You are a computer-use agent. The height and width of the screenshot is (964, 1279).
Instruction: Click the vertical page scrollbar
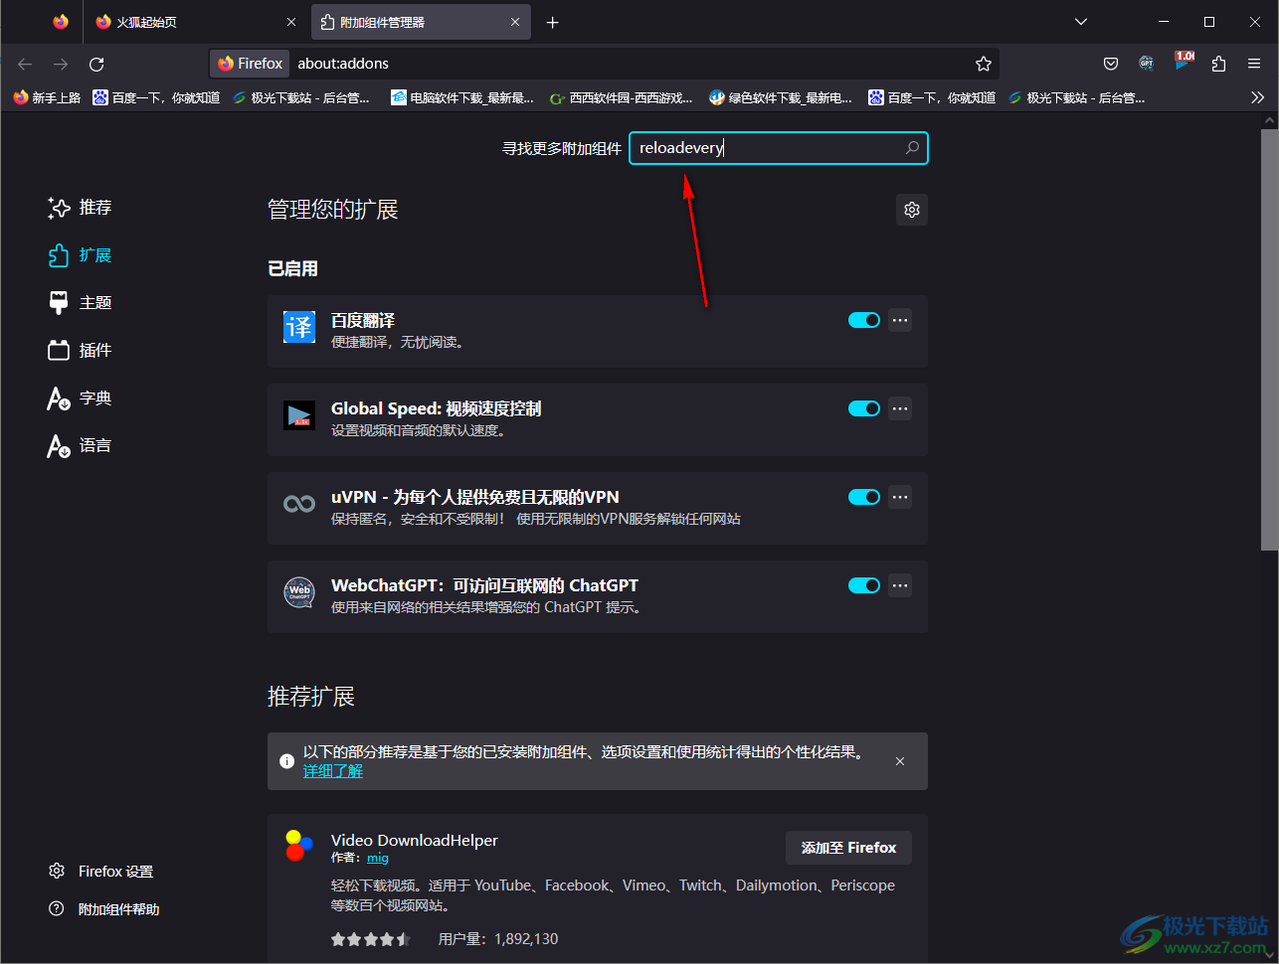click(x=1269, y=338)
